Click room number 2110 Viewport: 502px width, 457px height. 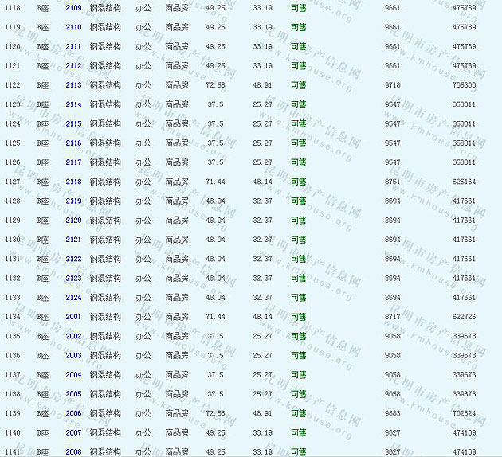(x=73, y=27)
